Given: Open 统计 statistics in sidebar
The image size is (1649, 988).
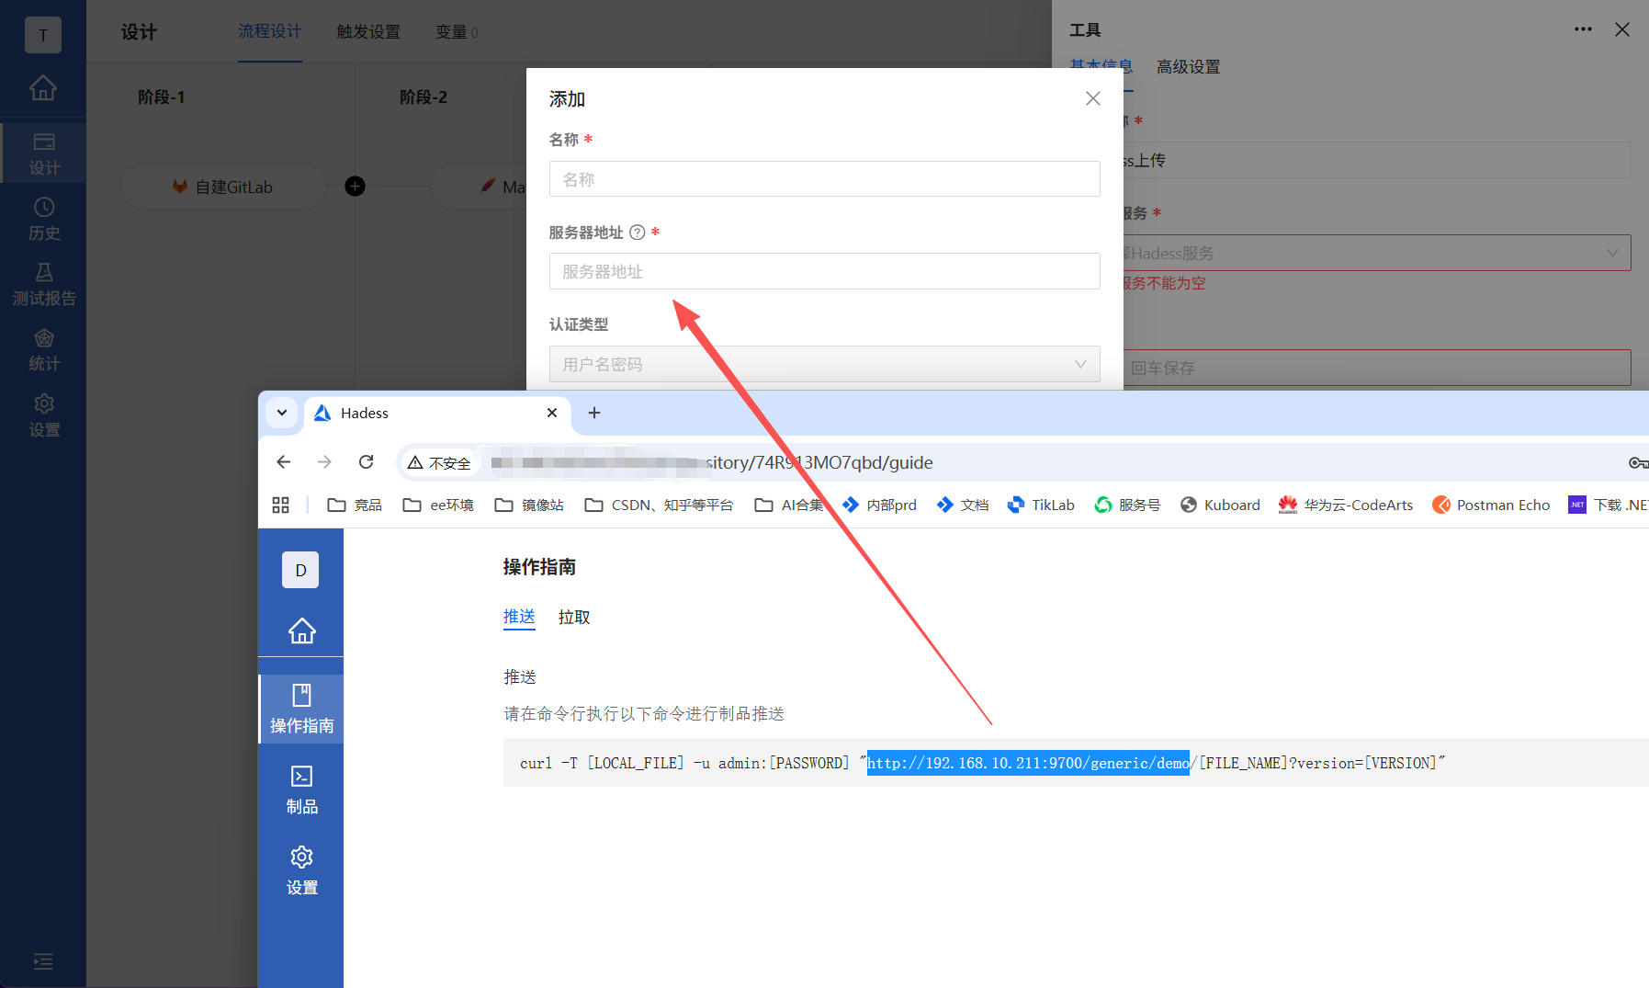Looking at the screenshot, I should pyautogui.click(x=43, y=350).
